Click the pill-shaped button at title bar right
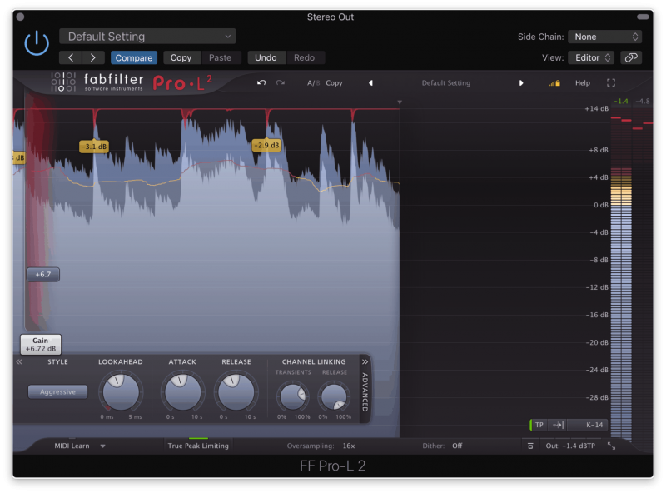This screenshot has width=666, height=493. 643,17
